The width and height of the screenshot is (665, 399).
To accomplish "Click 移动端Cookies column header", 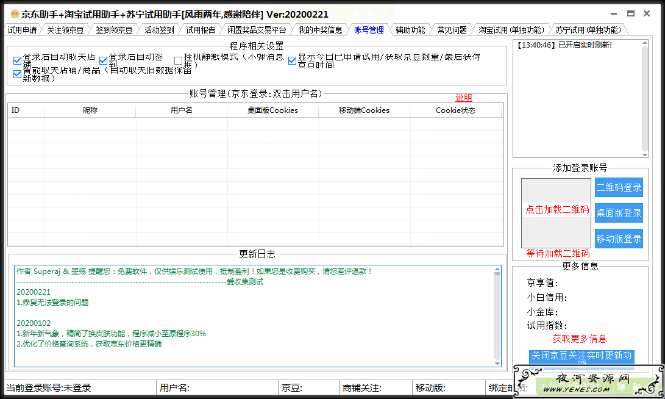I will point(364,110).
